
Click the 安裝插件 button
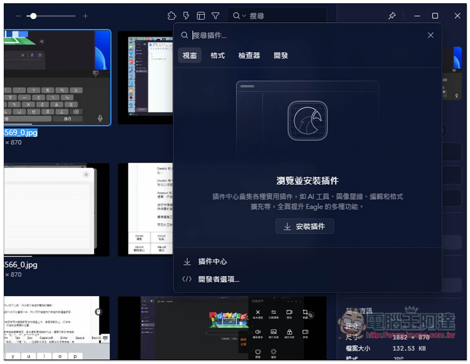[x=305, y=226]
